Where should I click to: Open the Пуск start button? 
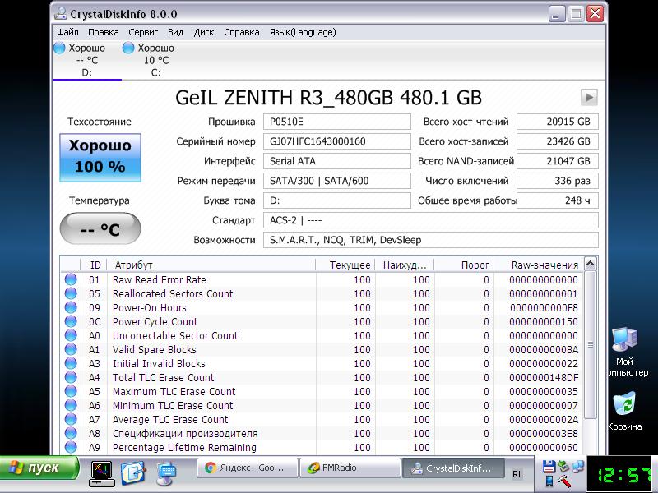(39, 468)
